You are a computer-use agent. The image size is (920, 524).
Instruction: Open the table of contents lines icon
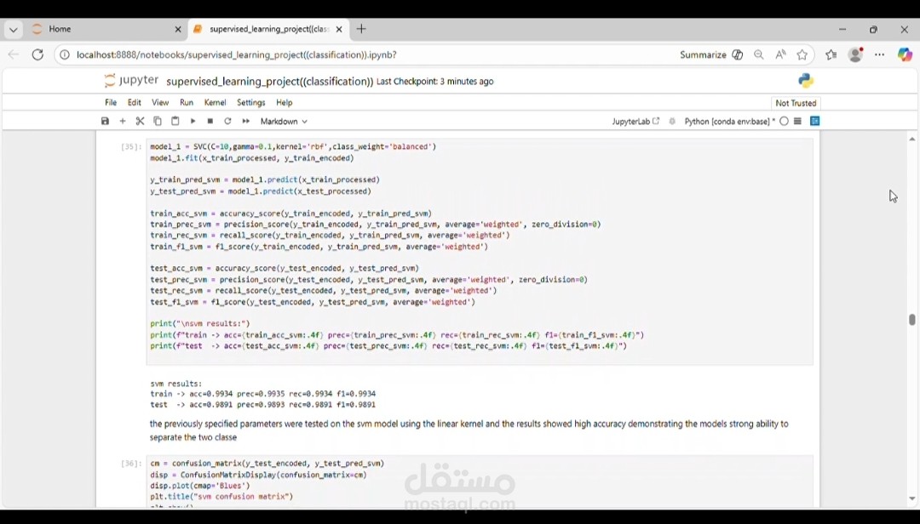point(798,122)
